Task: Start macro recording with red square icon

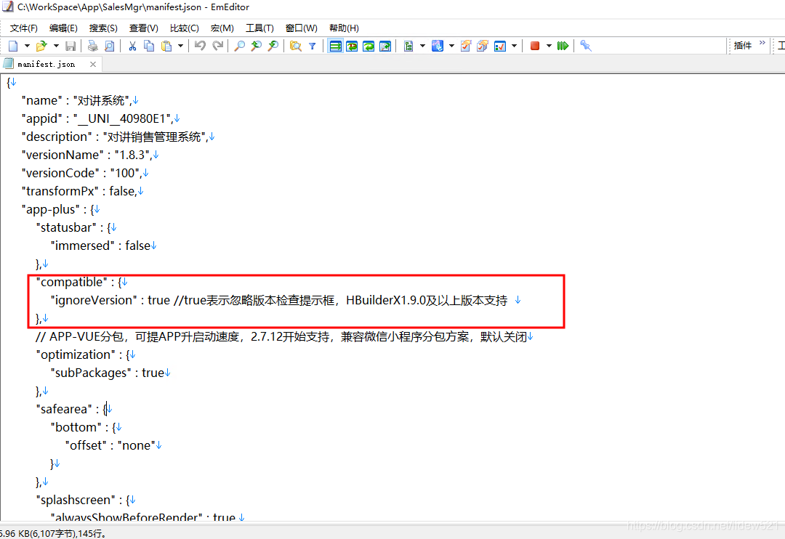Action: click(535, 46)
